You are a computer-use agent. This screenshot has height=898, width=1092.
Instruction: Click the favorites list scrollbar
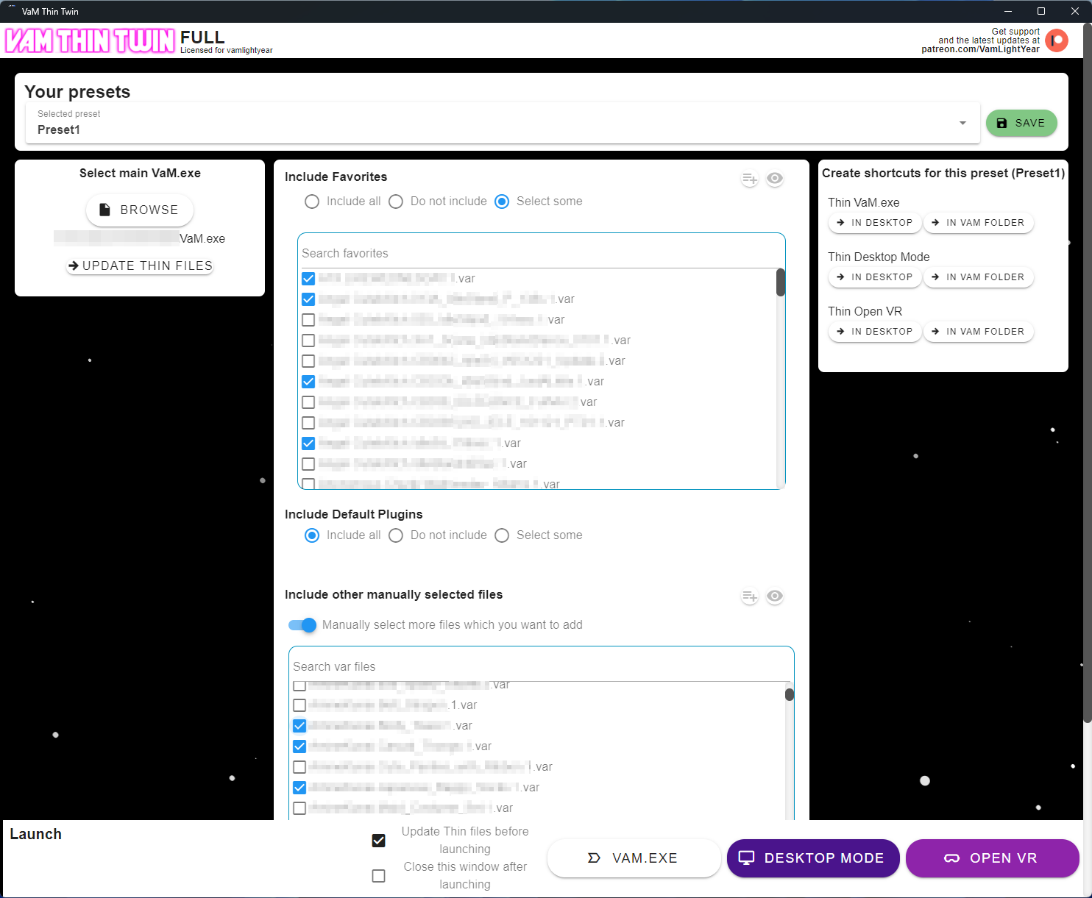(x=781, y=282)
